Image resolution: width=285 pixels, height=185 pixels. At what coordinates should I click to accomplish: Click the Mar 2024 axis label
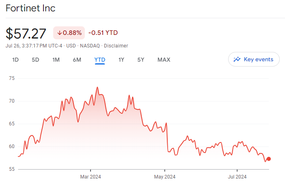click(91, 176)
